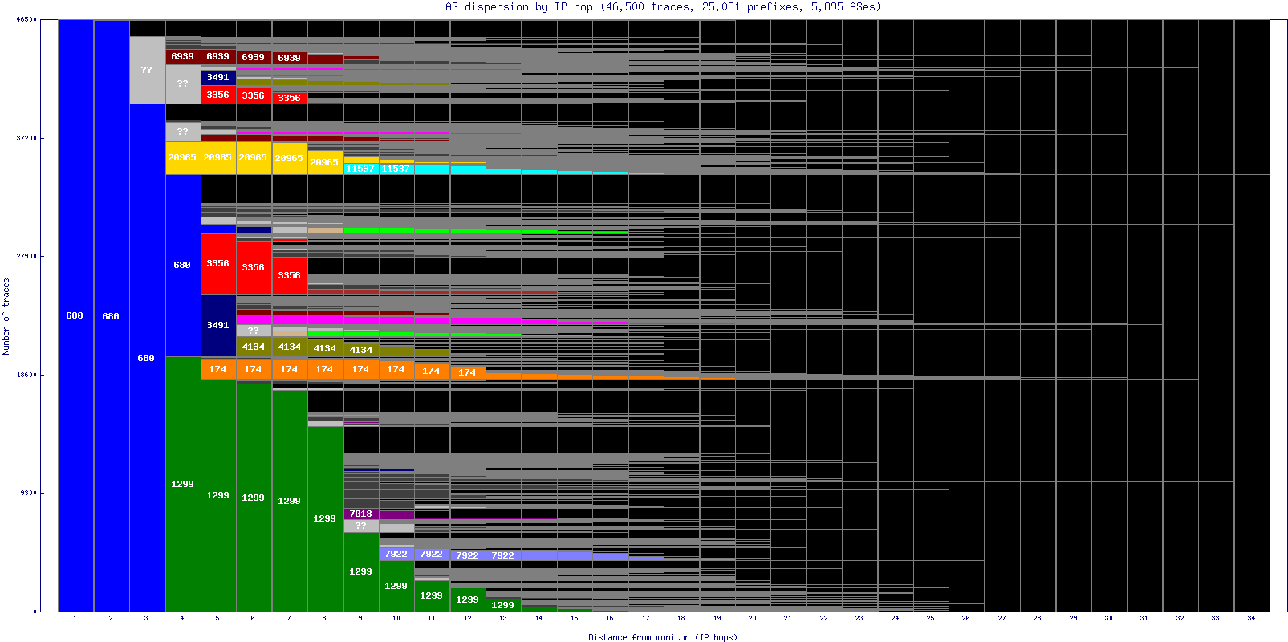The width and height of the screenshot is (1288, 642).
Task: Select the yellow AS 20965 block at hop 6
Action: click(254, 158)
